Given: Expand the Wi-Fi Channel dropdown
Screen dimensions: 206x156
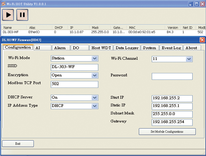Looking at the screenshot, I should pos(189,59).
